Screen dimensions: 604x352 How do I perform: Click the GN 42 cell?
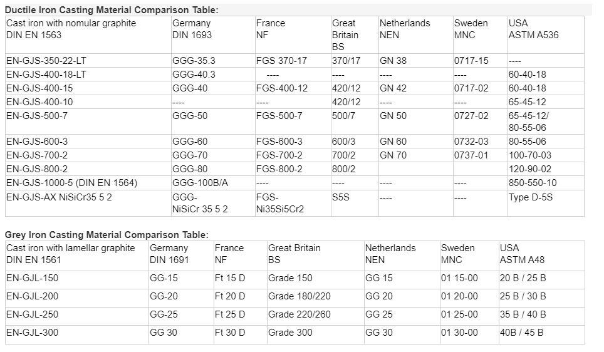(393, 88)
